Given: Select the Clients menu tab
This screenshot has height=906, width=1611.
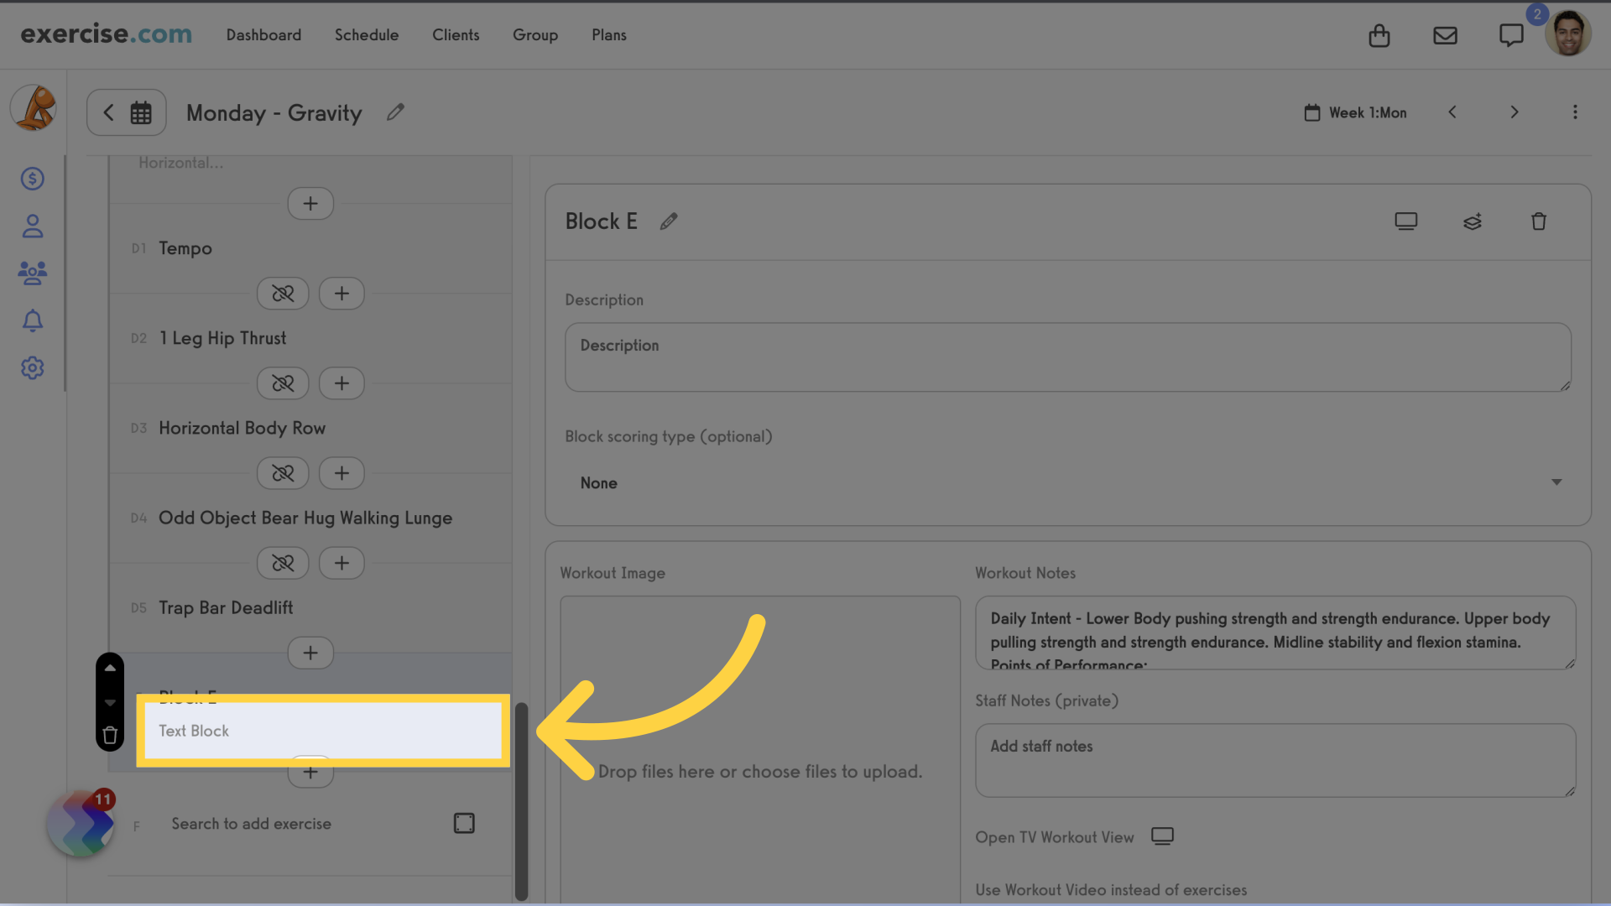Looking at the screenshot, I should [x=456, y=34].
